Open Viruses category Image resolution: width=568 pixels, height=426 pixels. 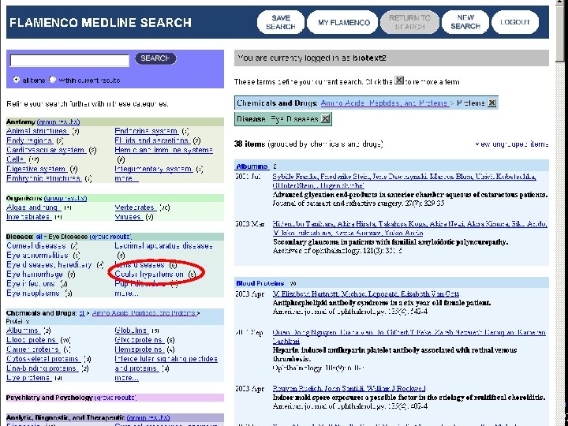pyautogui.click(x=129, y=217)
